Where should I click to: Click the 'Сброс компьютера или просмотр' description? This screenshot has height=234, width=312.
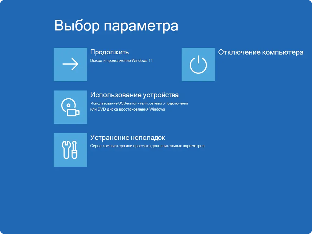click(147, 146)
